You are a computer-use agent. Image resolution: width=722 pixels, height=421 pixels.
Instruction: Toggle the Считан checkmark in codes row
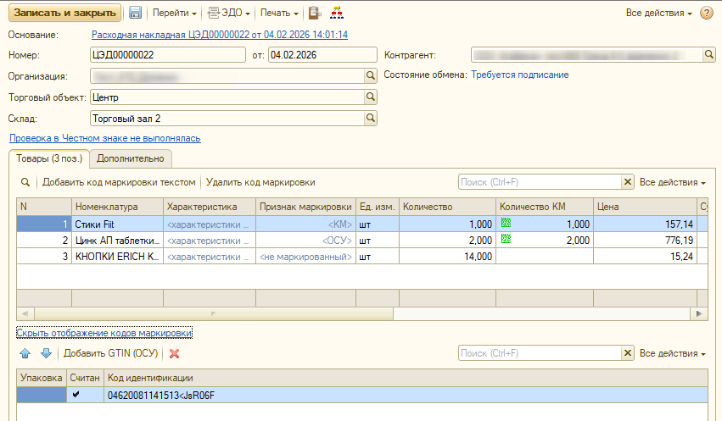76,395
